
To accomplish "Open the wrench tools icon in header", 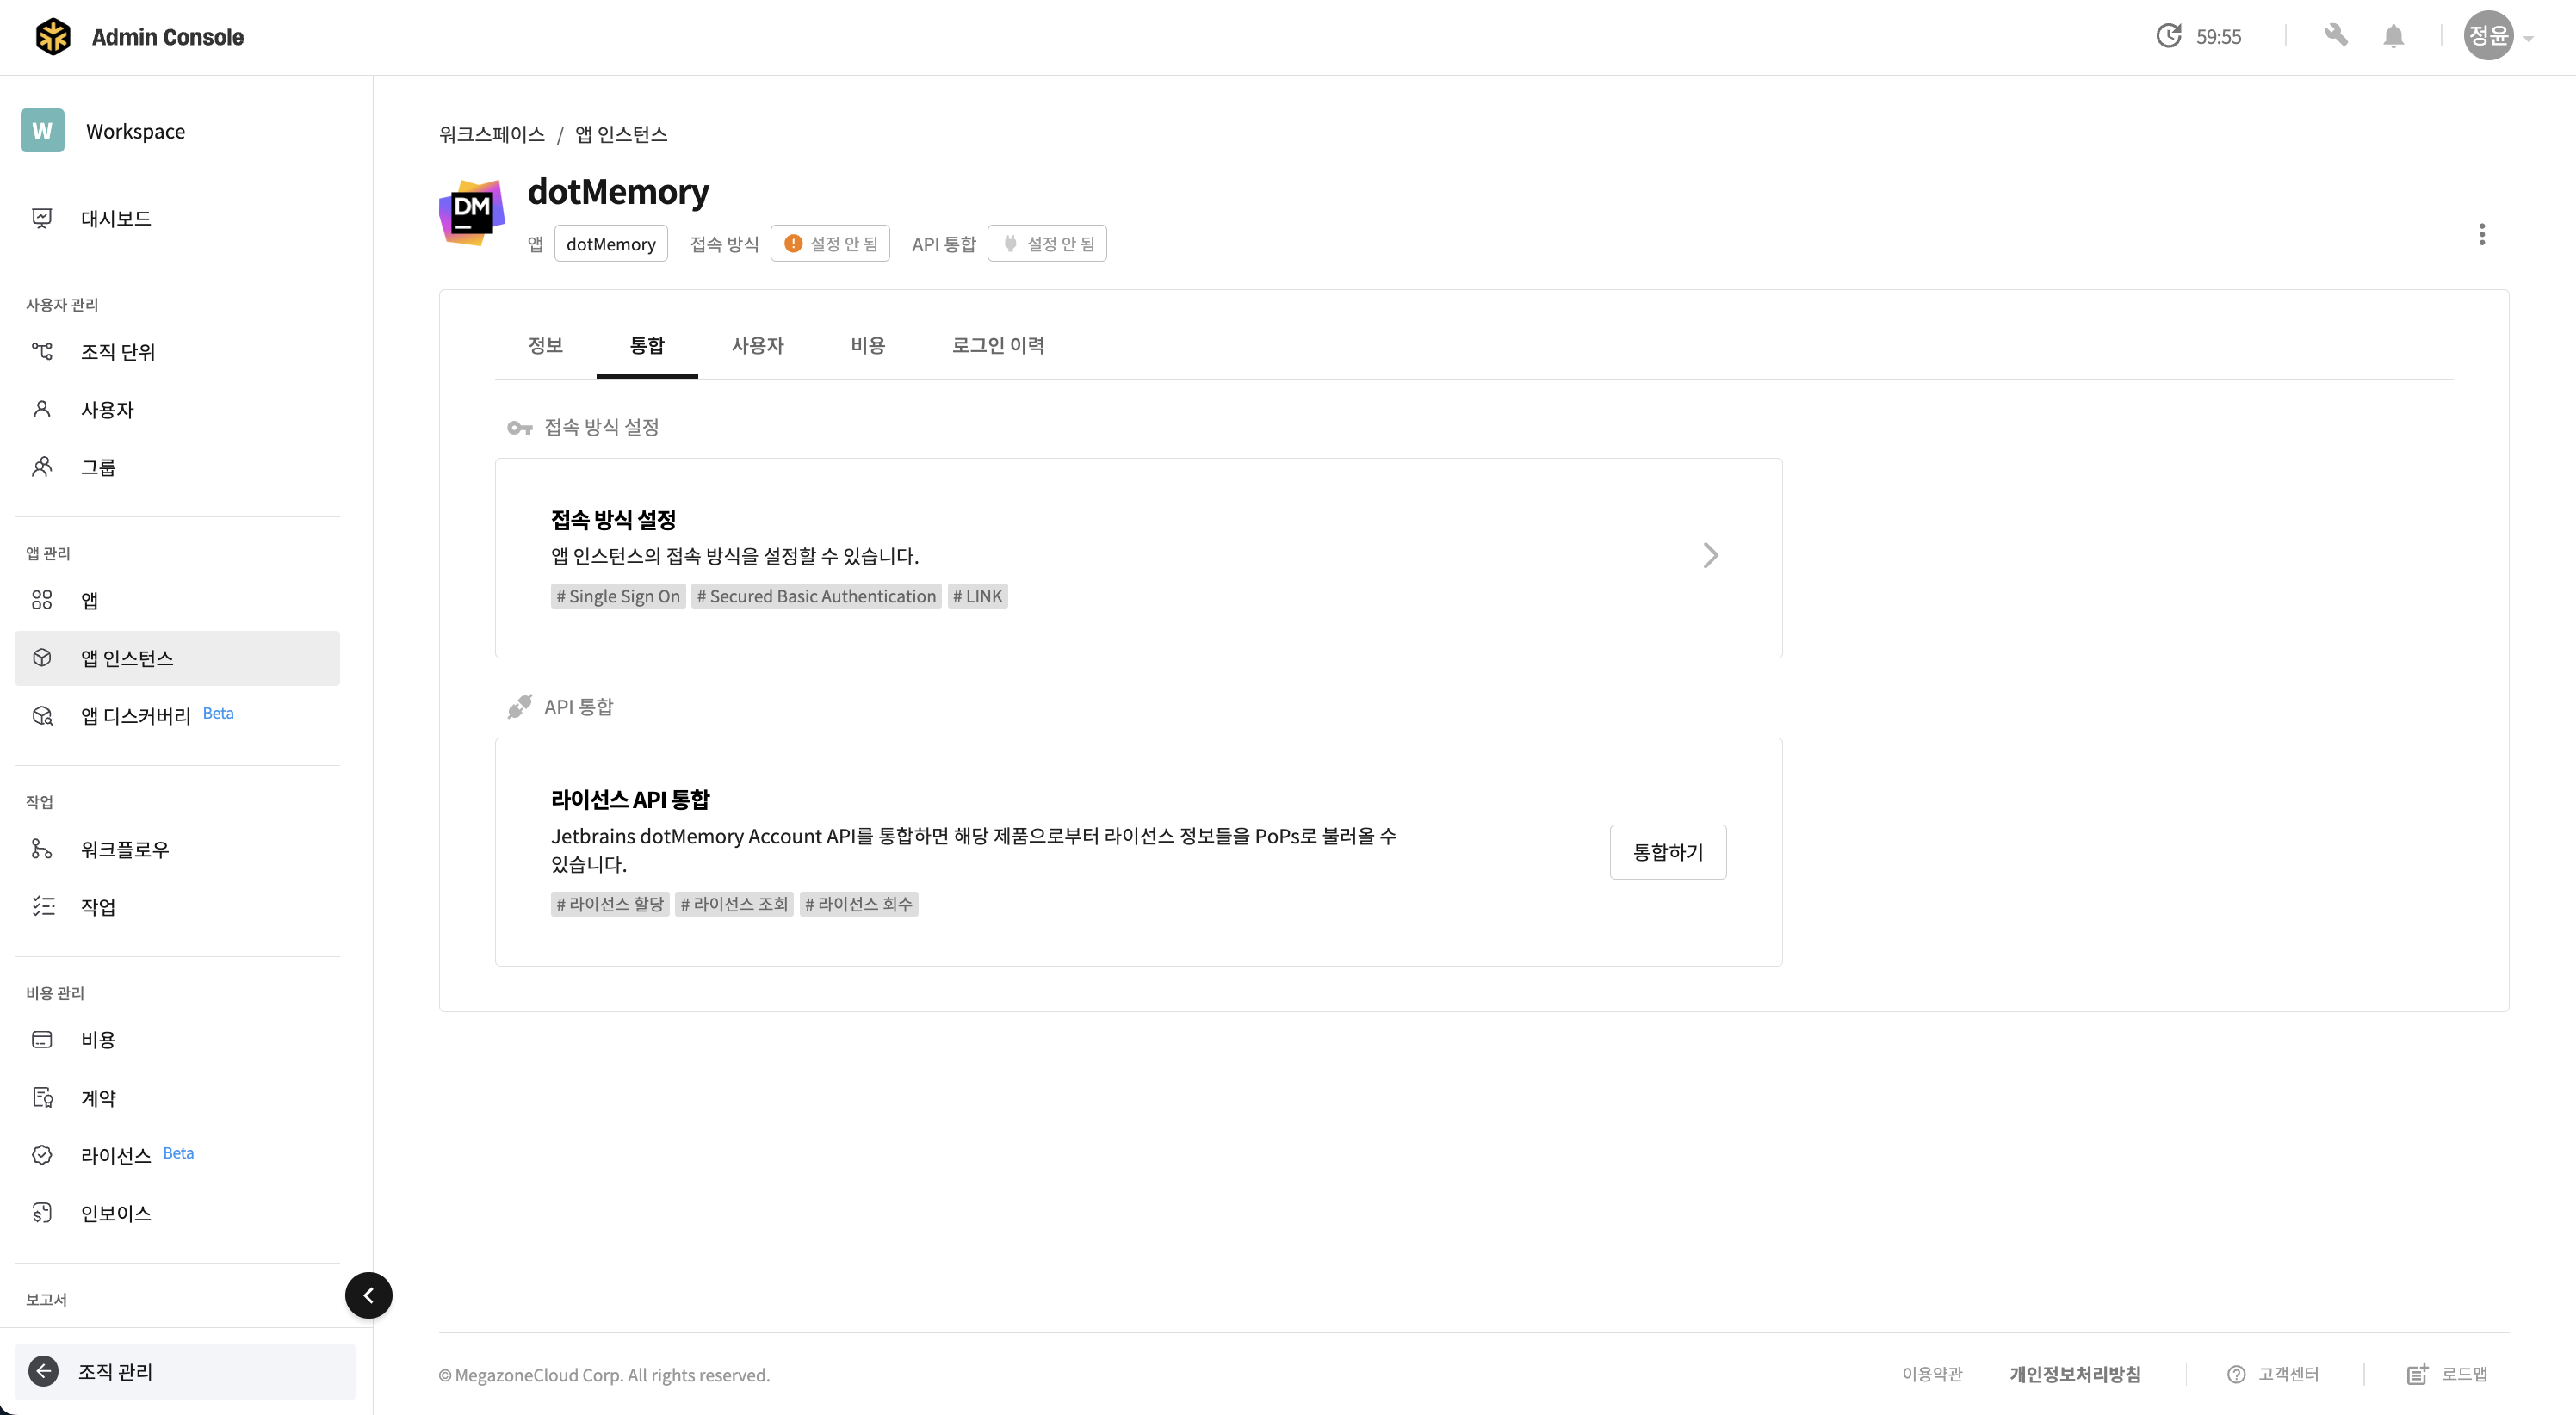I will 2336,36.
